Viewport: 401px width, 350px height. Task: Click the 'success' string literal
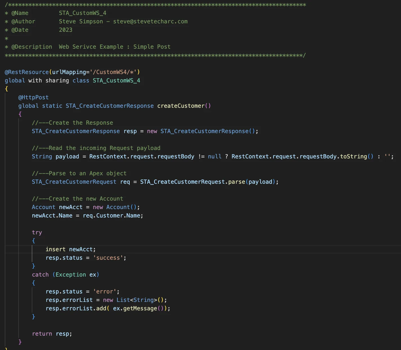[x=108, y=258]
